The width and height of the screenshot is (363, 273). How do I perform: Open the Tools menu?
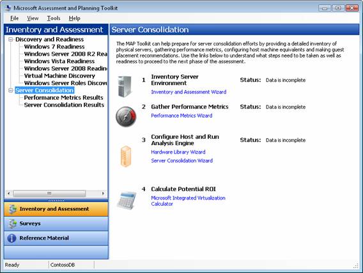pyautogui.click(x=54, y=18)
